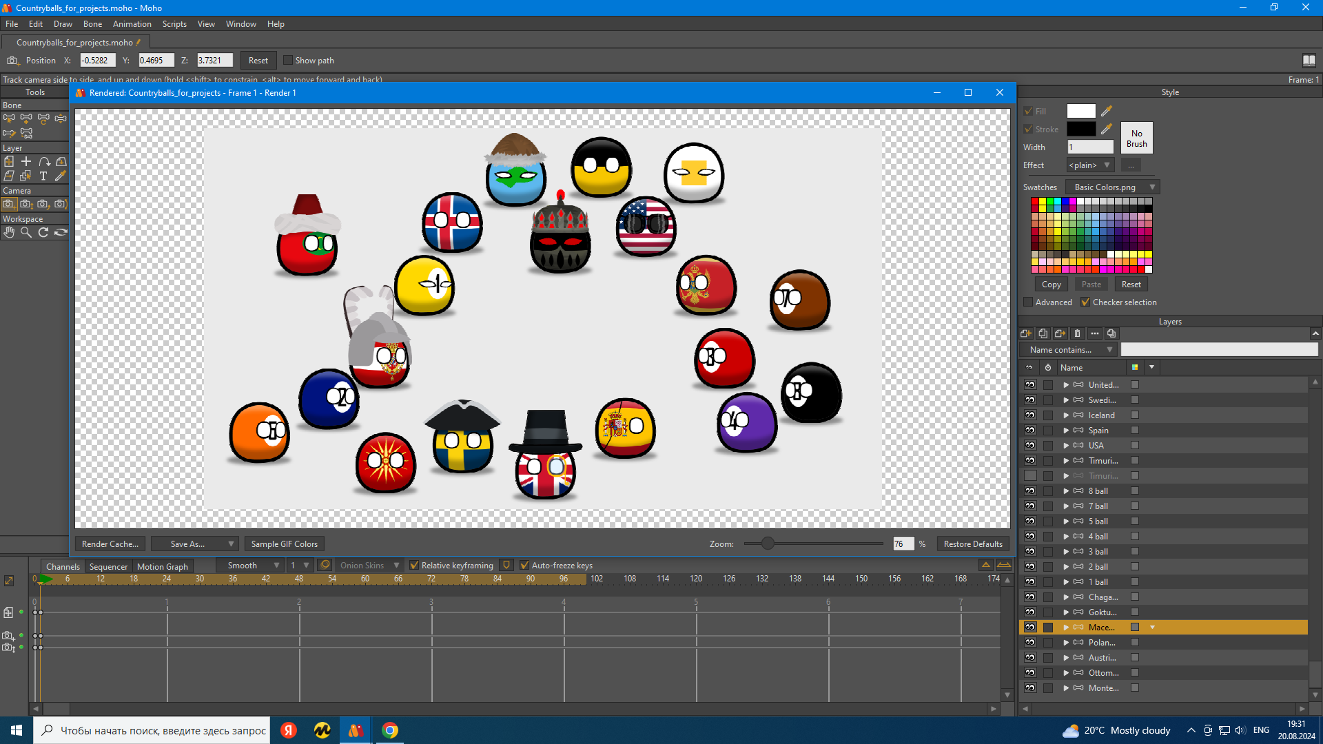Open the Animation menu
Screen dimensions: 1323x744
(x=132, y=23)
